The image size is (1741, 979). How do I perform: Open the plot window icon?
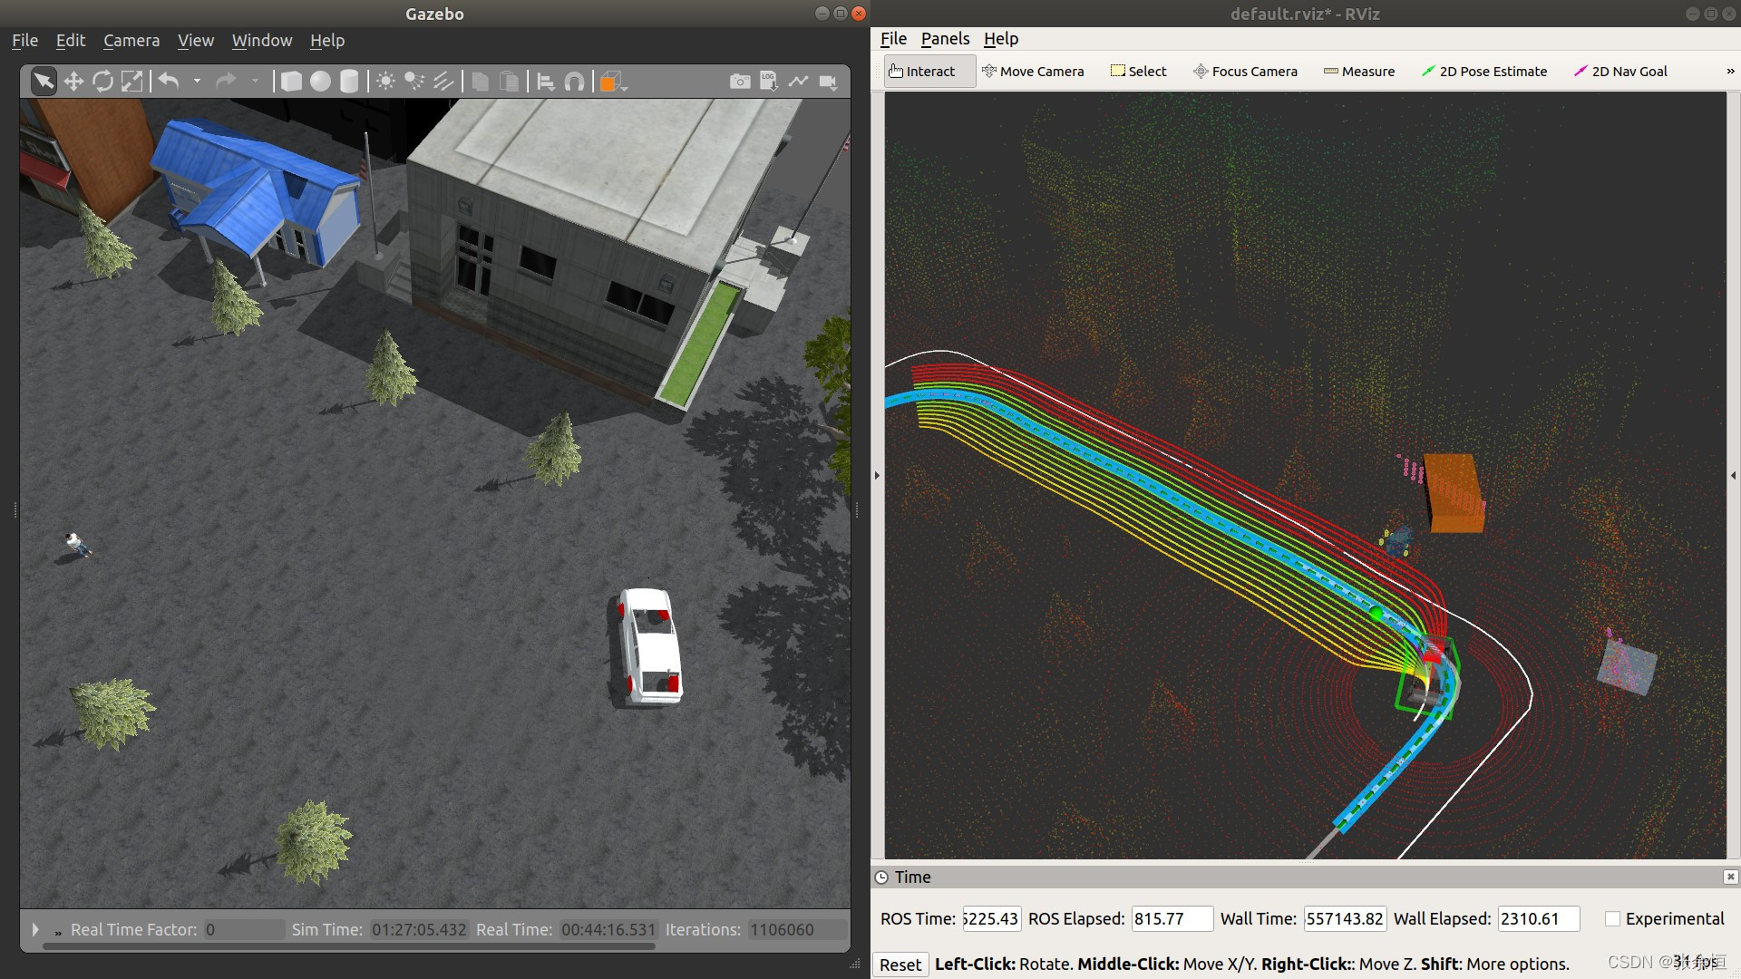click(x=798, y=82)
